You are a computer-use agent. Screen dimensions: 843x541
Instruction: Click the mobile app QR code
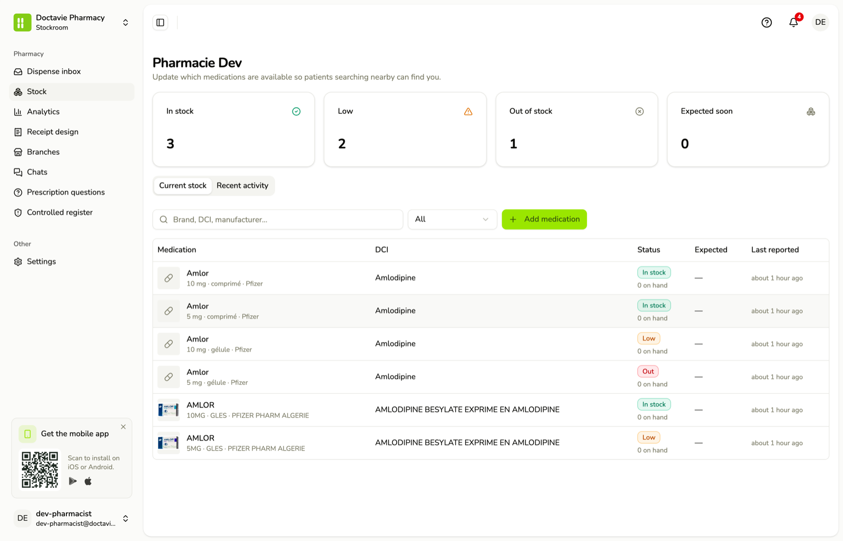[40, 469]
